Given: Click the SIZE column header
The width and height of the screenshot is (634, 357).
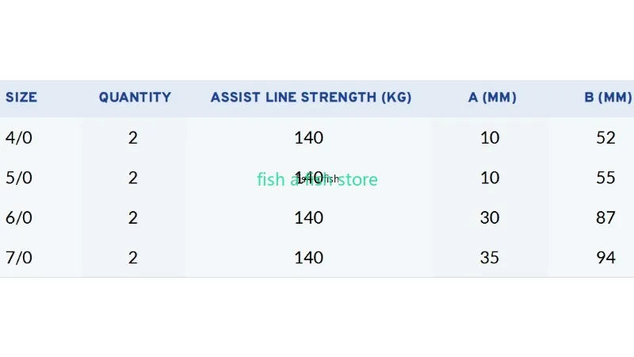Looking at the screenshot, I should [x=21, y=97].
